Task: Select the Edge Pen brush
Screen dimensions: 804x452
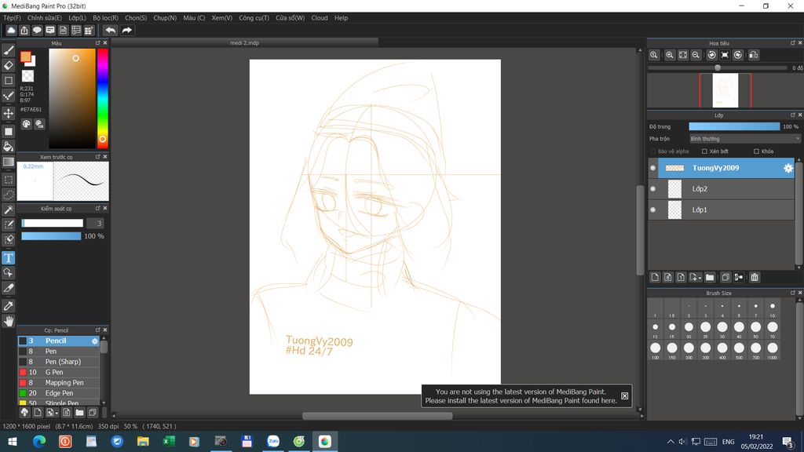Action: tap(58, 393)
